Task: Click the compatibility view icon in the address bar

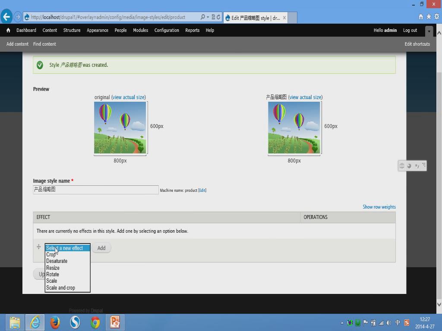Action: click(213, 17)
